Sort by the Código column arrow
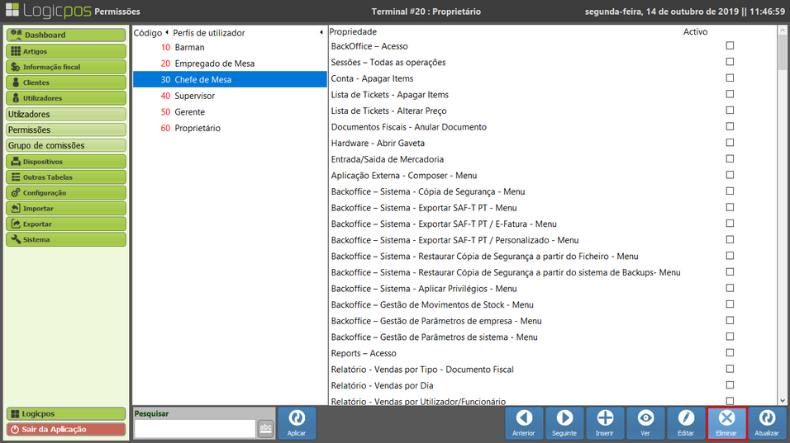This screenshot has width=790, height=443. (166, 33)
